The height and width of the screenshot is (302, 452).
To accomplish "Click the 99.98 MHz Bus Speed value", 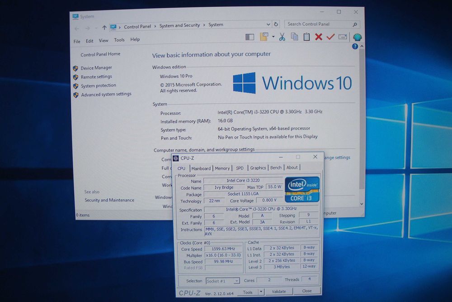I will click(x=223, y=262).
